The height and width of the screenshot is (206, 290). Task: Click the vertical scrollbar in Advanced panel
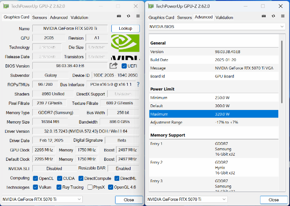282,72
